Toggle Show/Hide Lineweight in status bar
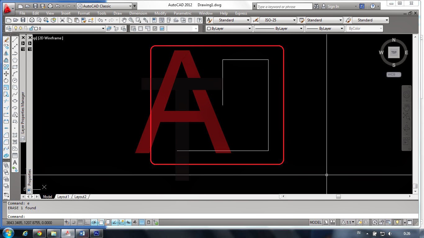424x238 pixels. point(135,223)
